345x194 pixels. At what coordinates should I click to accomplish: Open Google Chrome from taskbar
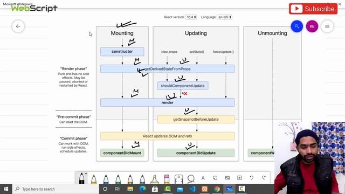pos(217,189)
